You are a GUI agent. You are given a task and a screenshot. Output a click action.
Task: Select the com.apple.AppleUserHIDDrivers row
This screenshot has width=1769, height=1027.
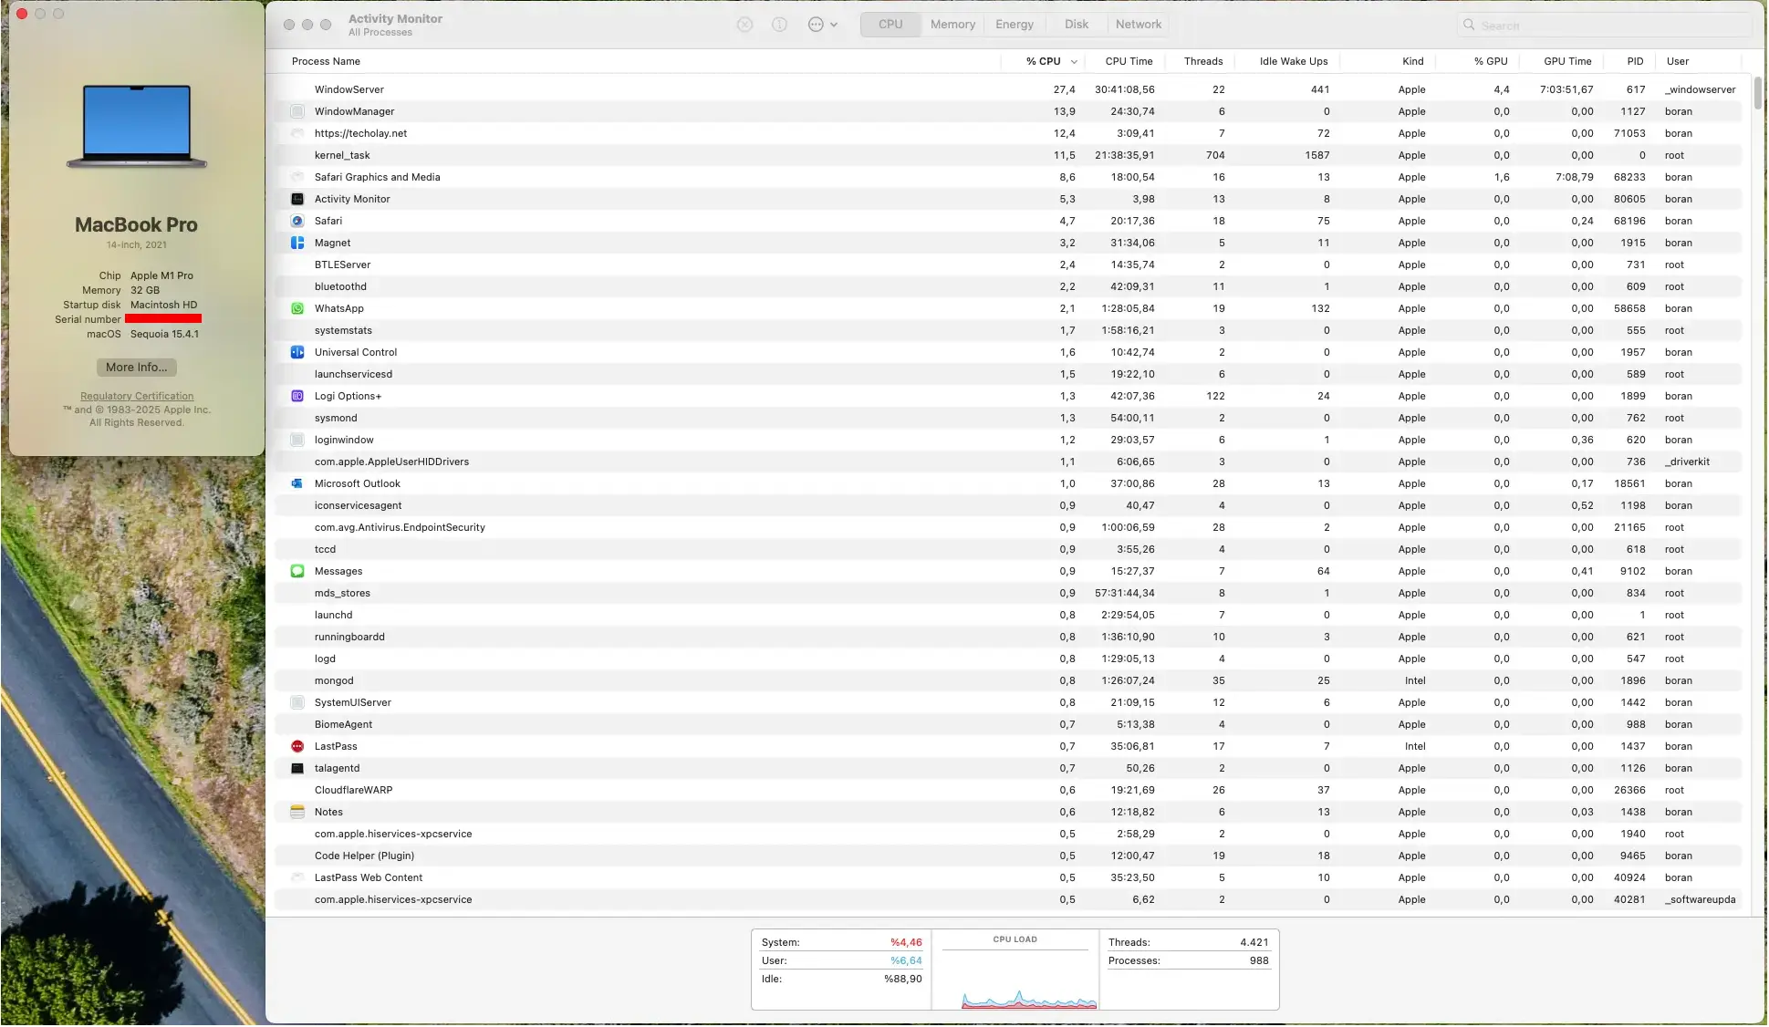[x=1009, y=462]
